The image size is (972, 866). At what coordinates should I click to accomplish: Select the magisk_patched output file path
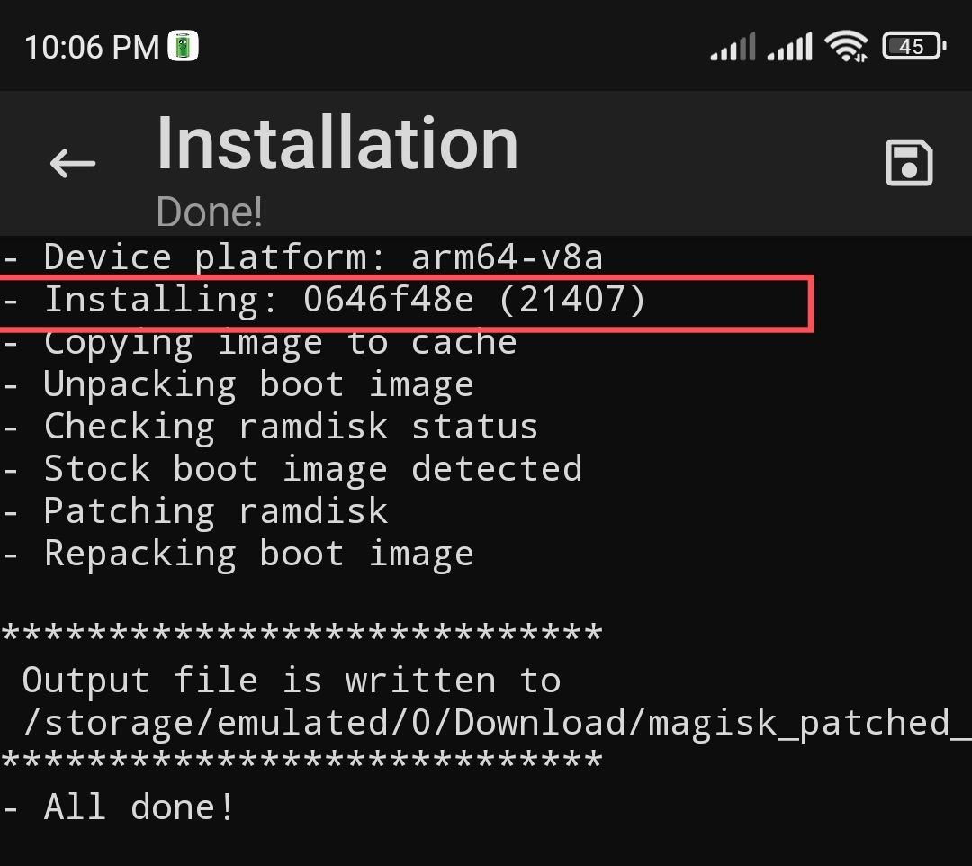(x=486, y=722)
